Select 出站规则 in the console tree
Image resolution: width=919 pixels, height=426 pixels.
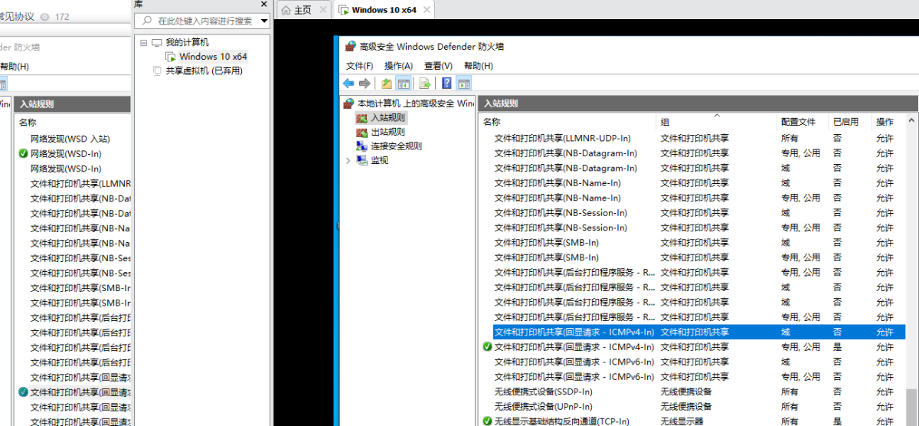(x=388, y=132)
